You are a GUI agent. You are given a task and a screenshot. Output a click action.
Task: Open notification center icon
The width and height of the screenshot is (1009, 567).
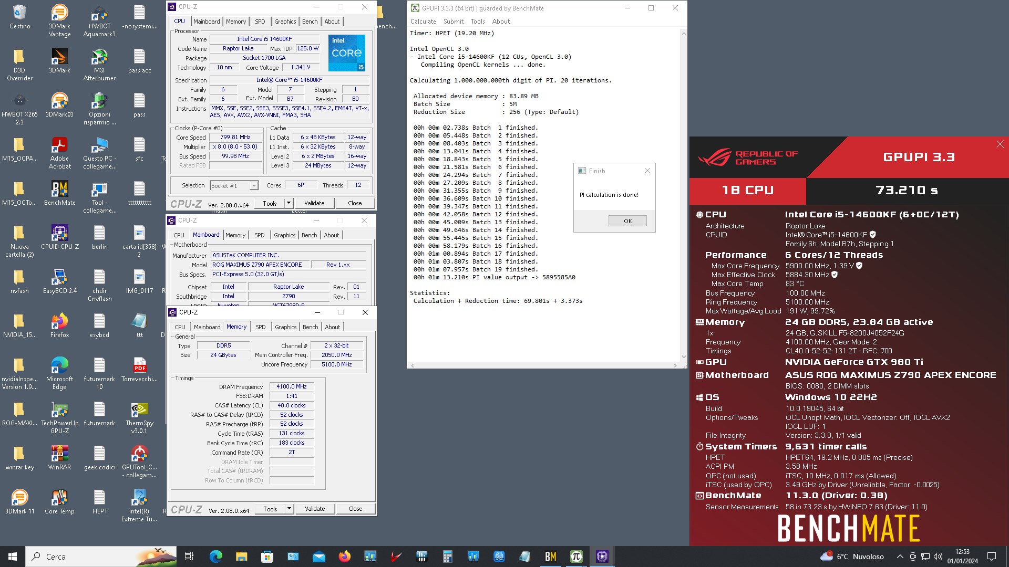992,556
